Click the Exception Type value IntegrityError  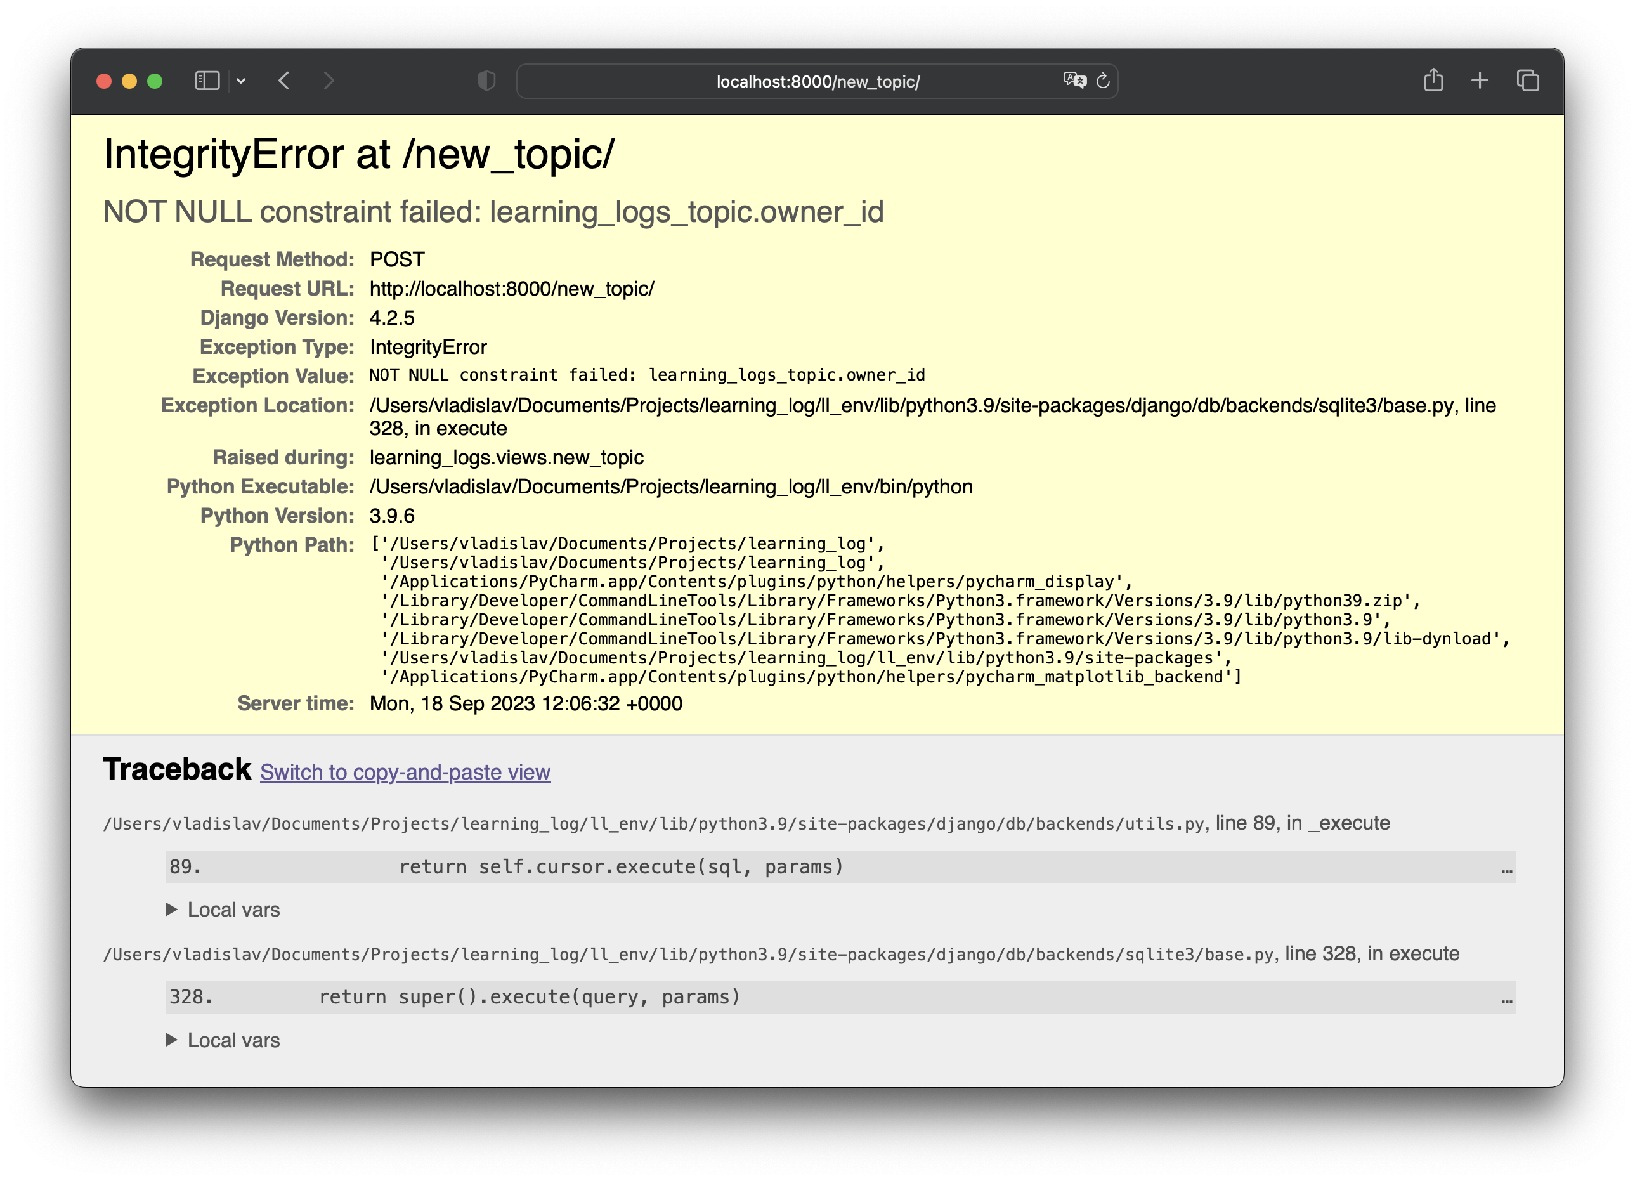[428, 347]
